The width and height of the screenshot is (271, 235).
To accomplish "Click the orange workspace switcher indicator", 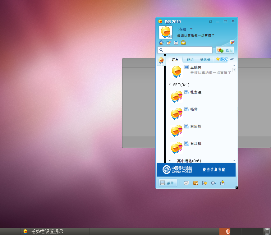I will (225, 231).
